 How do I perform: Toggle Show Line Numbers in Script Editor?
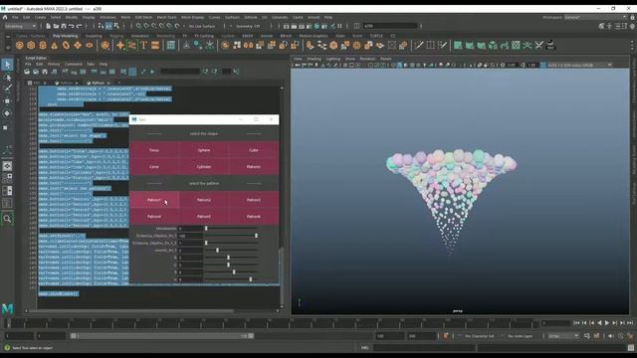(x=132, y=72)
